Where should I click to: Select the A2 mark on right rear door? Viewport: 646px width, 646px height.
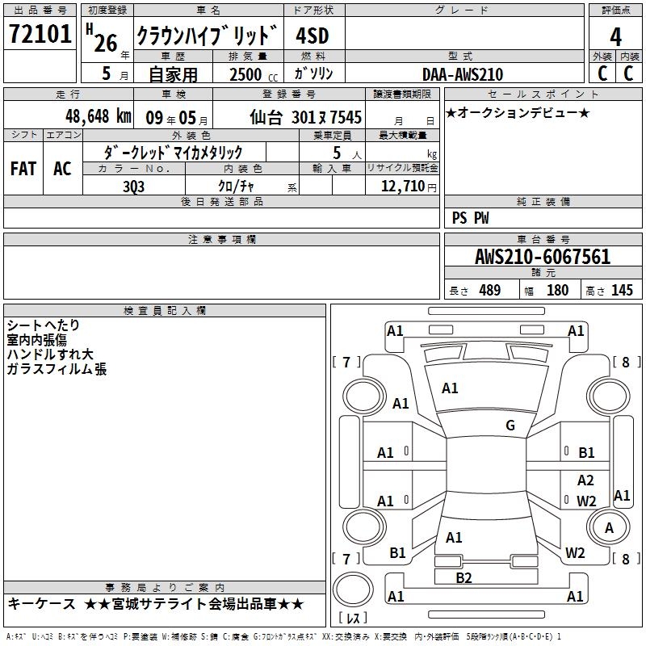pos(585,480)
